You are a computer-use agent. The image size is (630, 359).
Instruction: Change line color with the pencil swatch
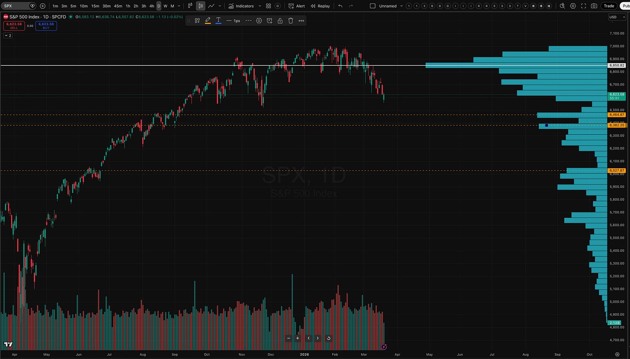[x=208, y=20]
